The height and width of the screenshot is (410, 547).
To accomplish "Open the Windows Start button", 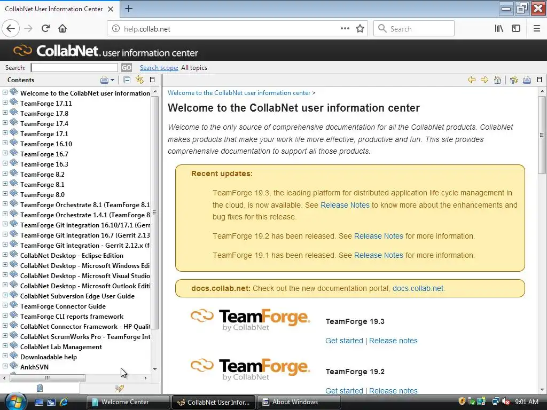I will click(x=15, y=402).
